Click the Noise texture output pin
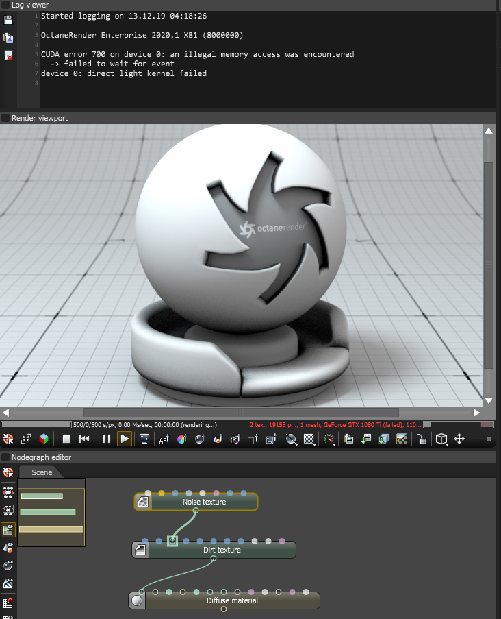The height and width of the screenshot is (619, 501). [x=196, y=511]
